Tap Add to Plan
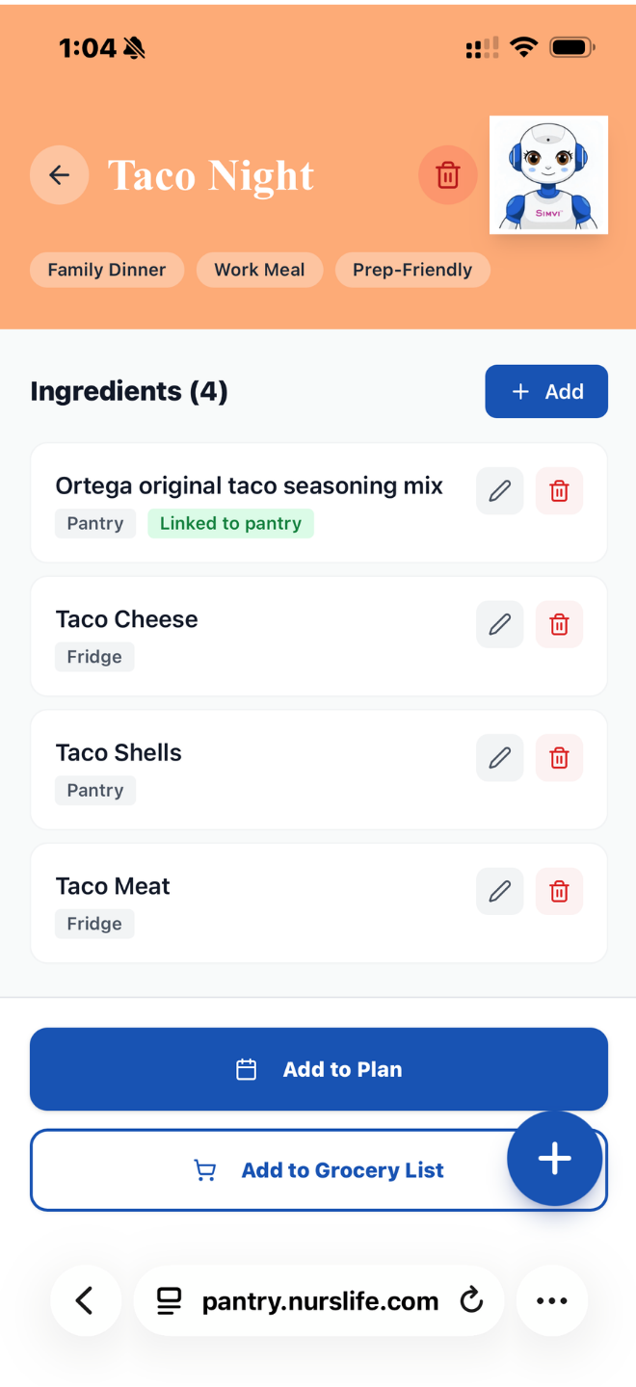This screenshot has height=1387, width=636. tap(318, 1069)
